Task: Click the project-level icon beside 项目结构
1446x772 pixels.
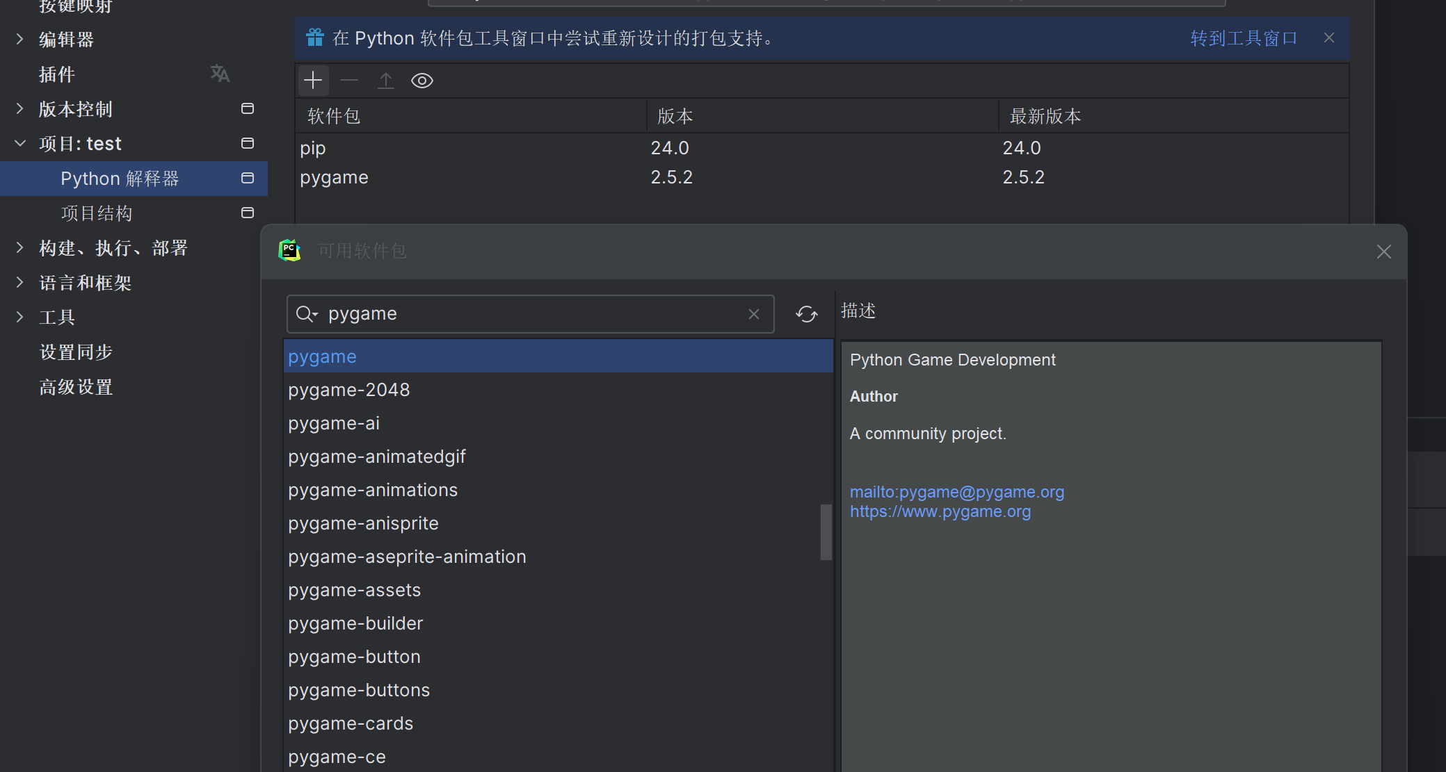Action: click(247, 213)
